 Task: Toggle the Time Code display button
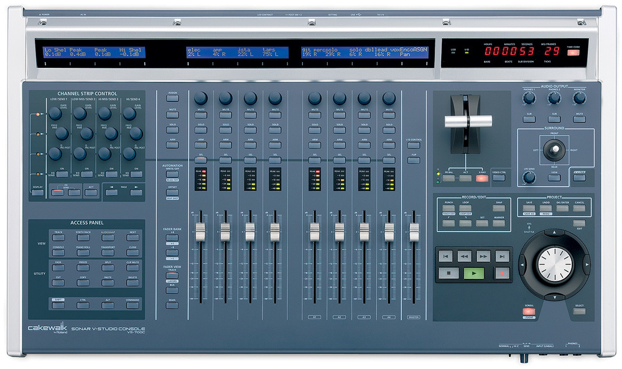(573, 52)
